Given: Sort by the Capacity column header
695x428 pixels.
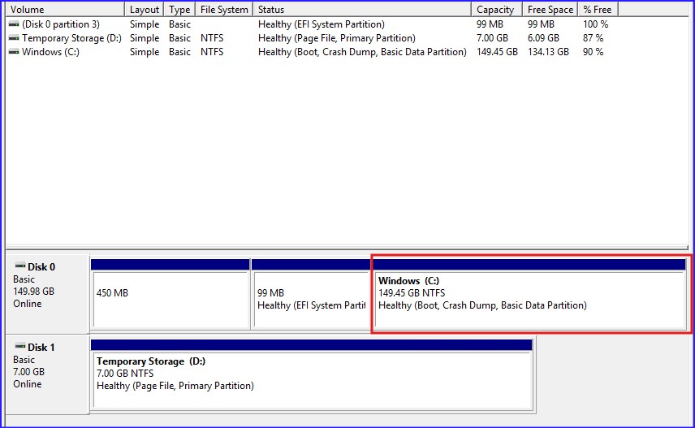Looking at the screenshot, I should coord(497,9).
